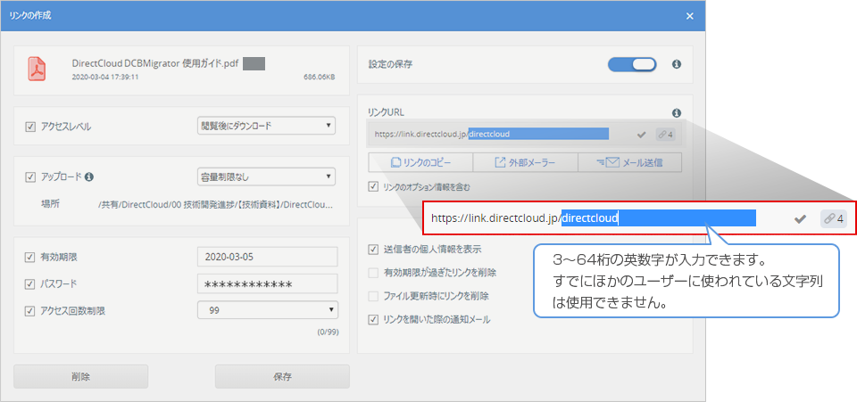
Task: Toggle the パスワード checkbox
Action: (x=30, y=284)
